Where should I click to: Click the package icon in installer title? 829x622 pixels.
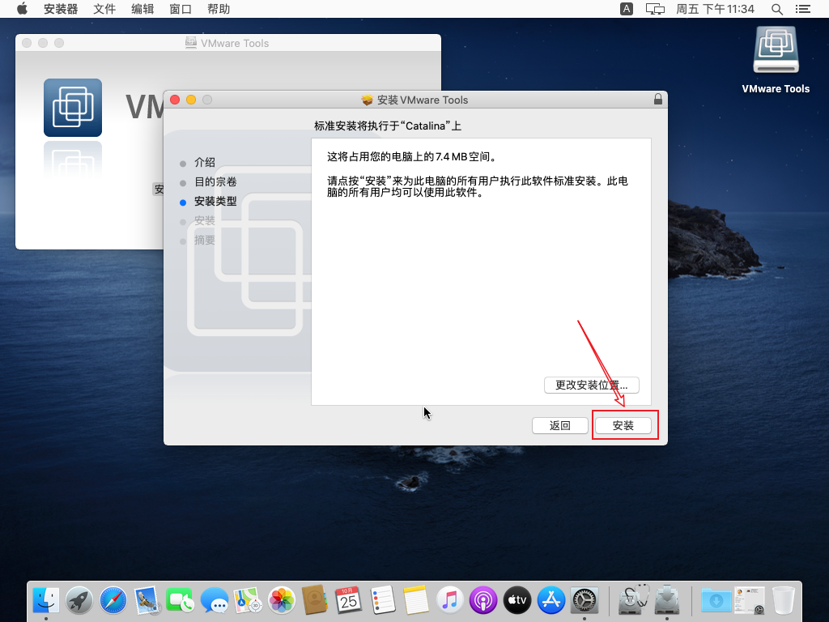368,100
